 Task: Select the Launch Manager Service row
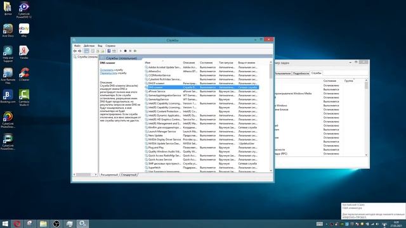[202, 131]
